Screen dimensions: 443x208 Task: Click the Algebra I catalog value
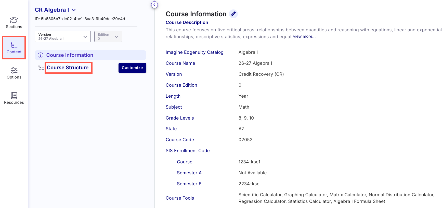[x=248, y=52]
